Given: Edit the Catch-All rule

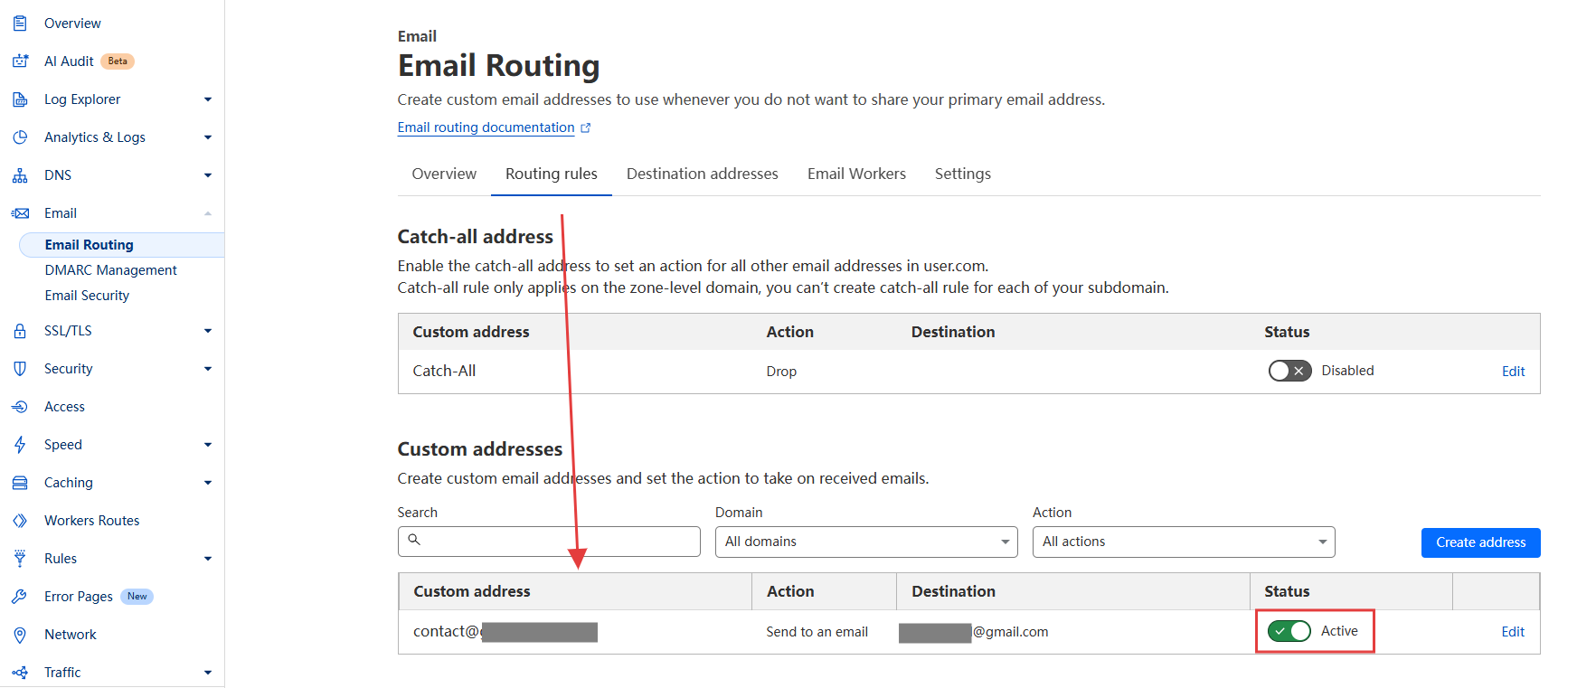Looking at the screenshot, I should tap(1512, 372).
